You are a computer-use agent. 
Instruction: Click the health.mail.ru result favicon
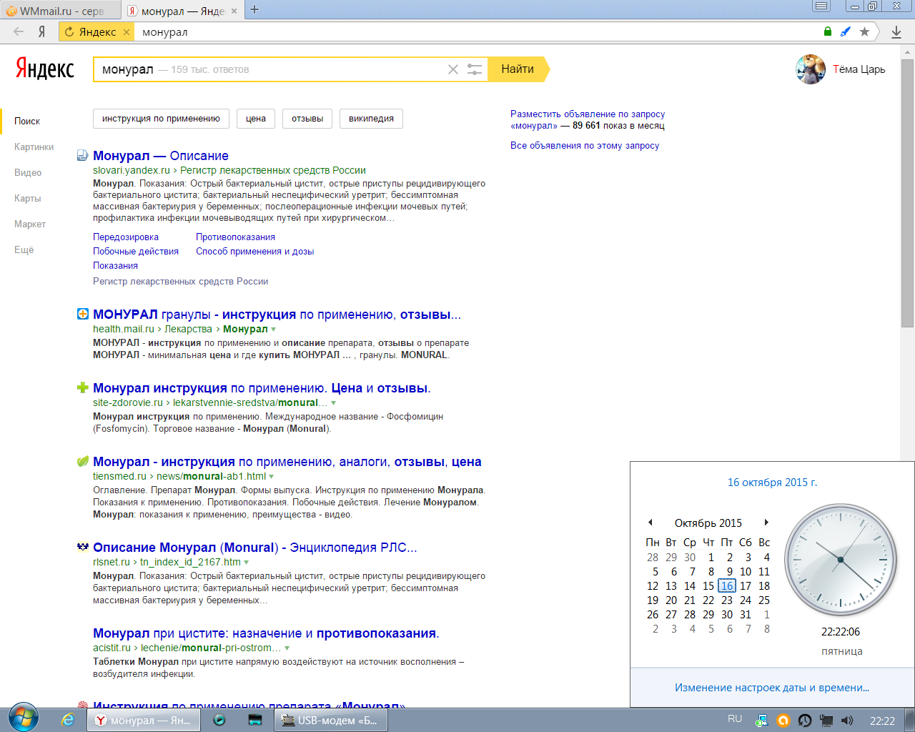point(83,314)
